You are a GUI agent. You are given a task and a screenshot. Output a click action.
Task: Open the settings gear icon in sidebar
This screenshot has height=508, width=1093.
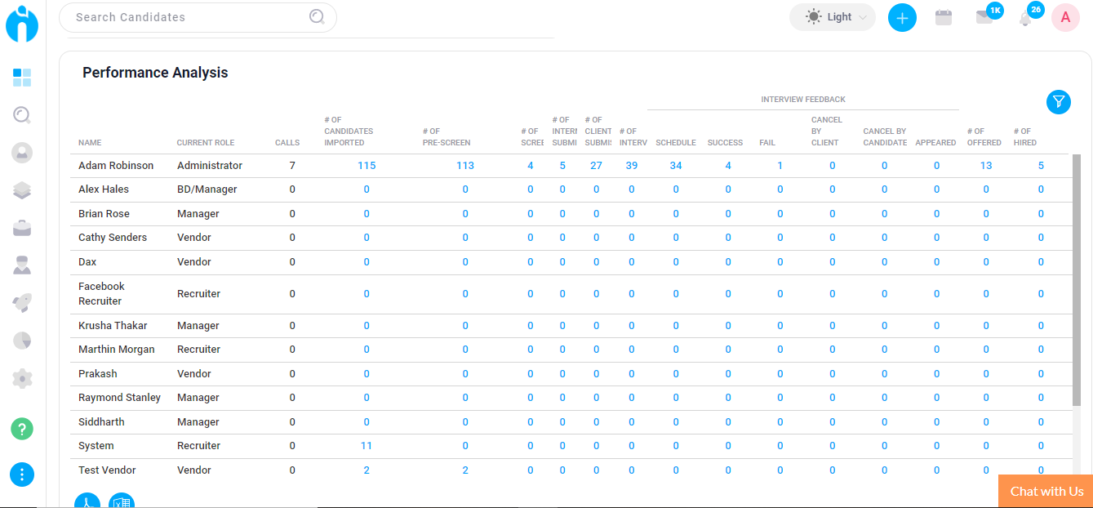coord(22,378)
